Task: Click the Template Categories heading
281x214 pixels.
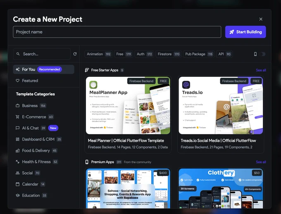Action: click(35, 94)
